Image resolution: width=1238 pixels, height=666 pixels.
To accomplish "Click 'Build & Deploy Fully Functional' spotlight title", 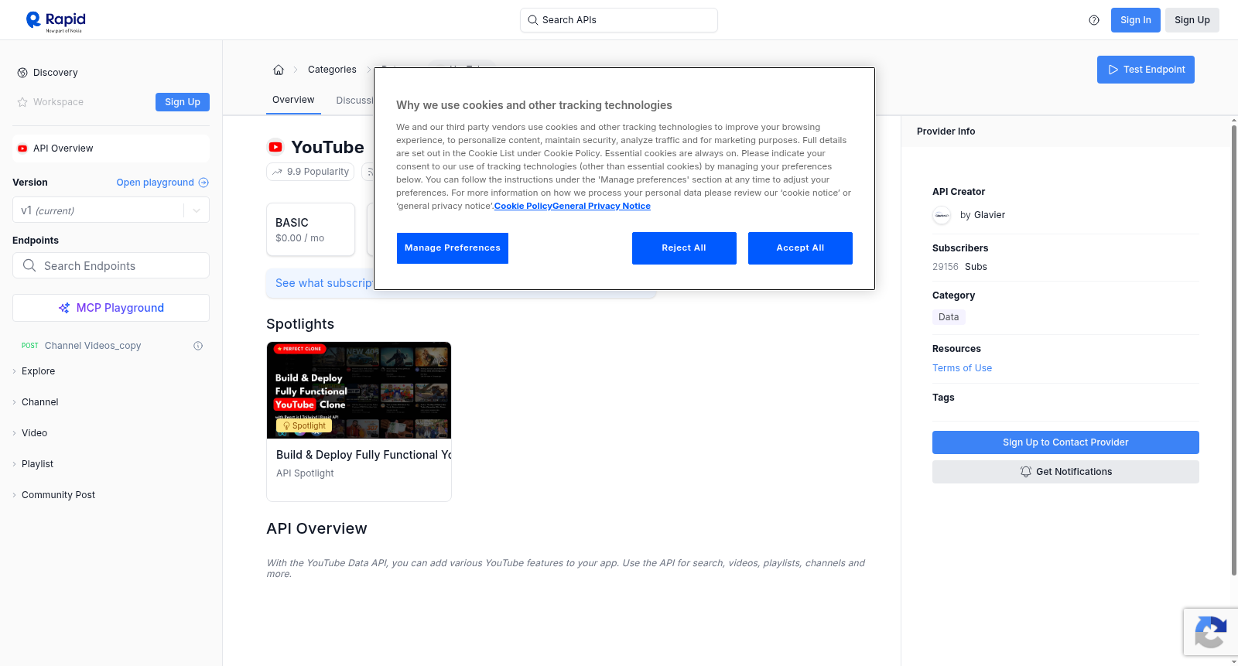I will [364, 455].
